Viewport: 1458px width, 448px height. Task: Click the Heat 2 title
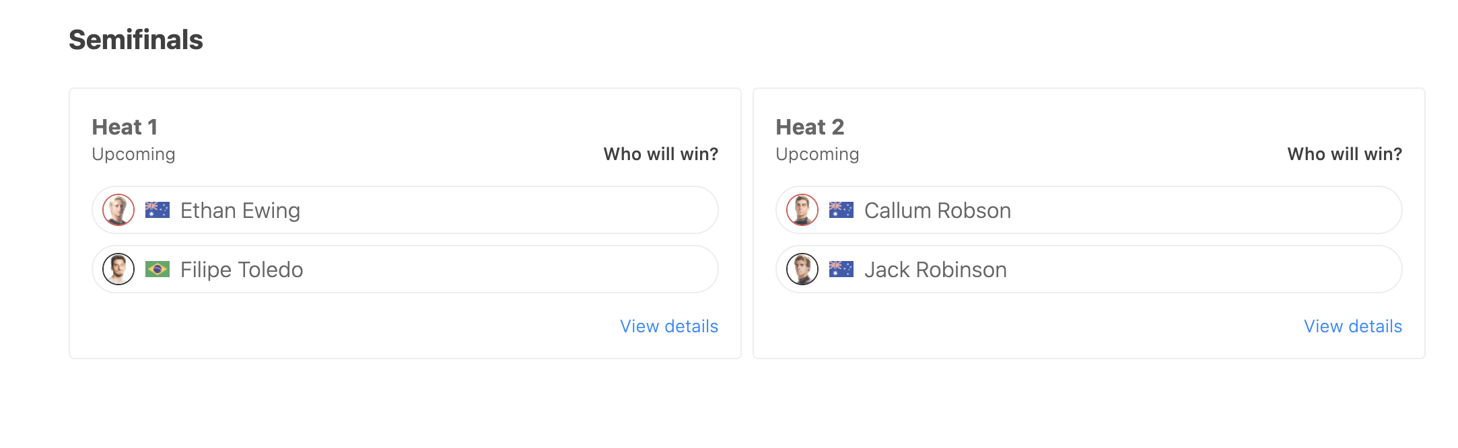(810, 127)
